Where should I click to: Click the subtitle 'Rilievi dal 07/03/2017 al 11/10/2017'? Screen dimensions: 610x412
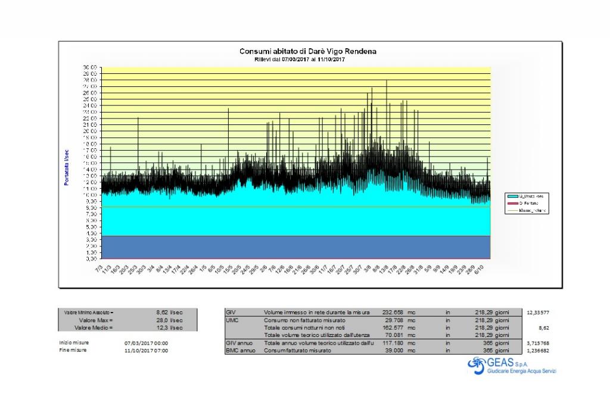(x=300, y=60)
